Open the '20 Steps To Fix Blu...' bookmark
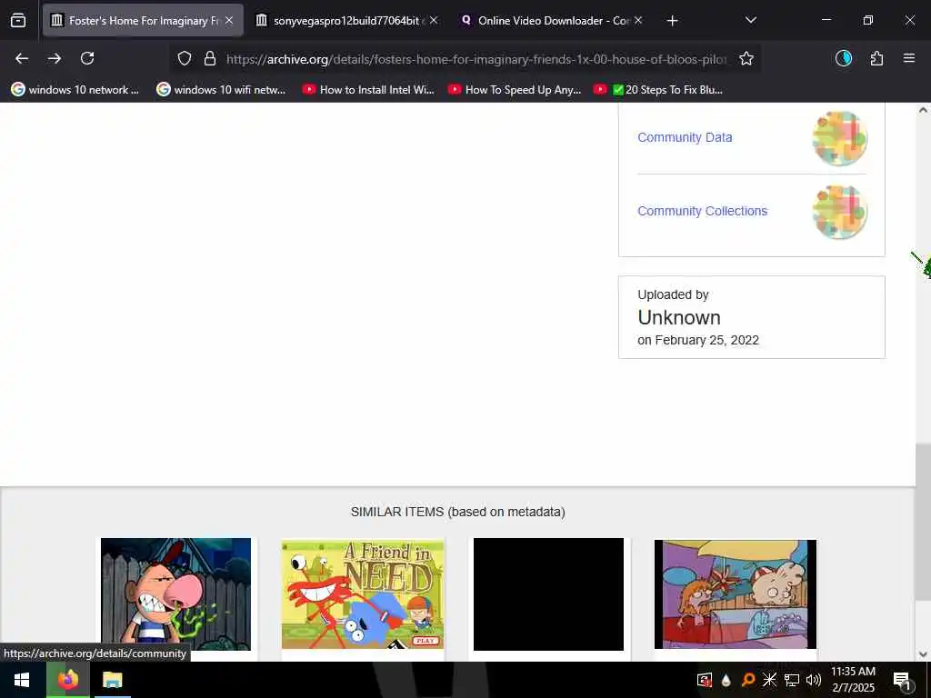The width and height of the screenshot is (931, 698). 658,90
